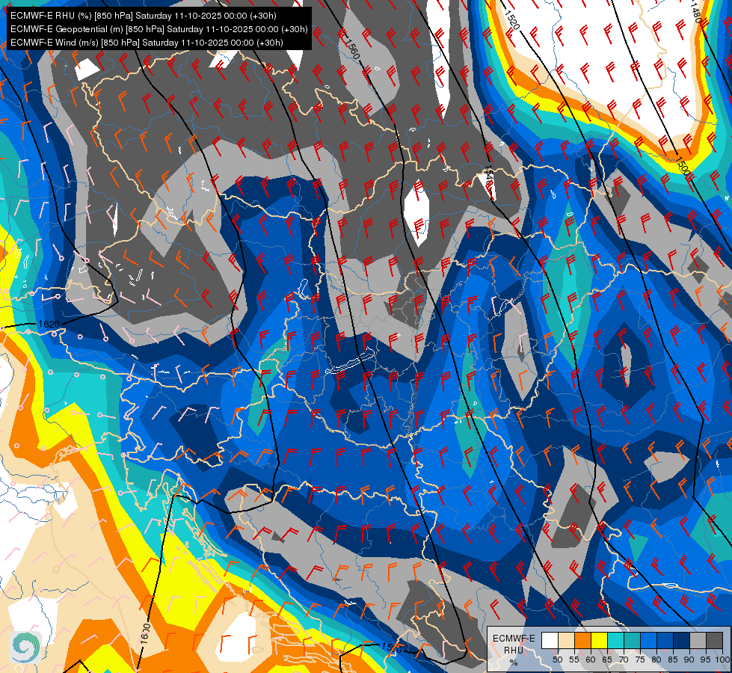The image size is (732, 673).
Task: Click the legend value 80
Action: click(x=656, y=660)
